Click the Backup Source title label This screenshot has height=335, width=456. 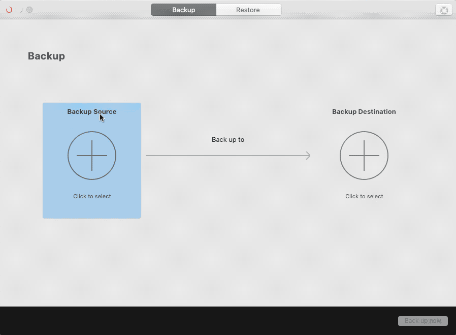click(x=92, y=111)
